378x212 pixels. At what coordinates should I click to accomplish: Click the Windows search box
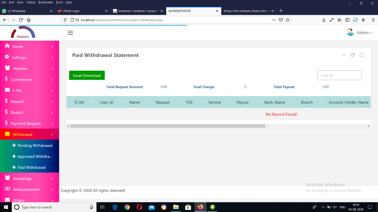point(54,207)
